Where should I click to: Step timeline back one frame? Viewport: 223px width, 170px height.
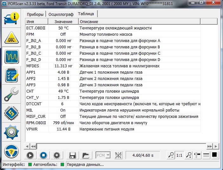[x=27, y=146]
